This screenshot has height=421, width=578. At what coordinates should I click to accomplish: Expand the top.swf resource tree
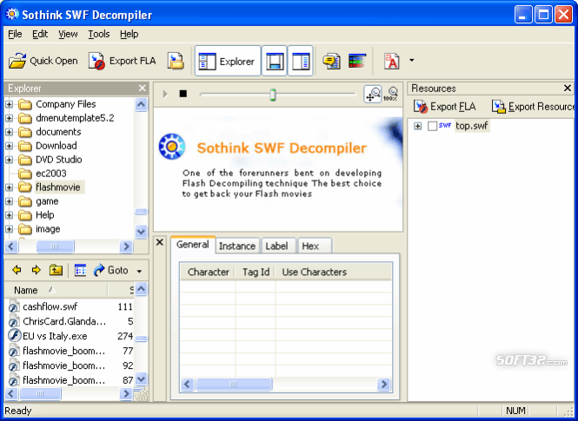click(x=417, y=126)
